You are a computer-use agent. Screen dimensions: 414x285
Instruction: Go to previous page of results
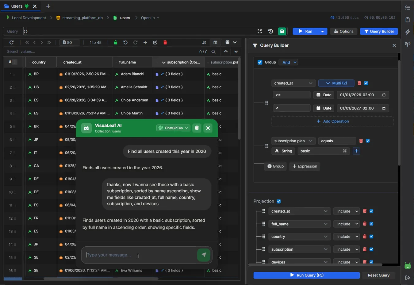(34, 43)
